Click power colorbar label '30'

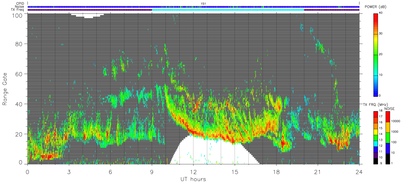tap(381, 33)
